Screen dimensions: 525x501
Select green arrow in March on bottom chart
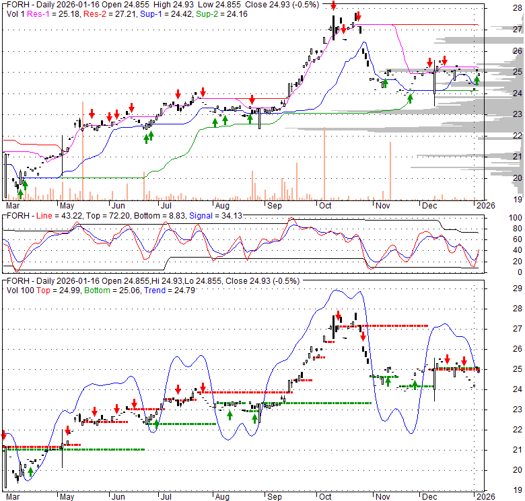(x=30, y=472)
